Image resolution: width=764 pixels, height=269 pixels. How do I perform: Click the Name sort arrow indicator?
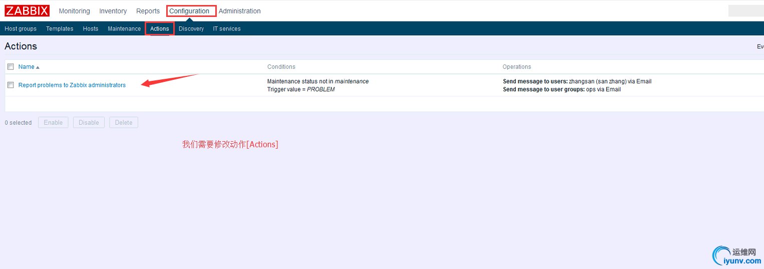38,67
